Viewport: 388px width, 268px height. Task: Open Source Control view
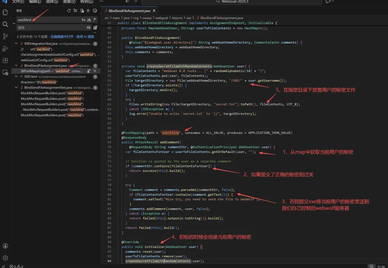pos(5,36)
